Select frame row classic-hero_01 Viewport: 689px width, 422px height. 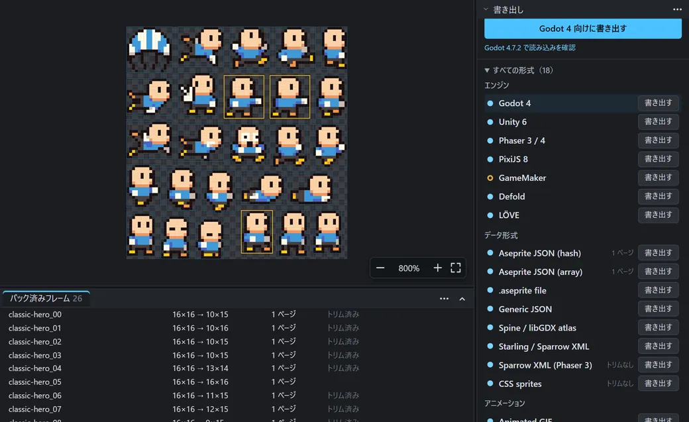237,328
